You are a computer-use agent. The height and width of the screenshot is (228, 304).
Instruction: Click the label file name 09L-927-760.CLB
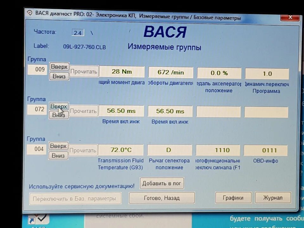point(85,47)
